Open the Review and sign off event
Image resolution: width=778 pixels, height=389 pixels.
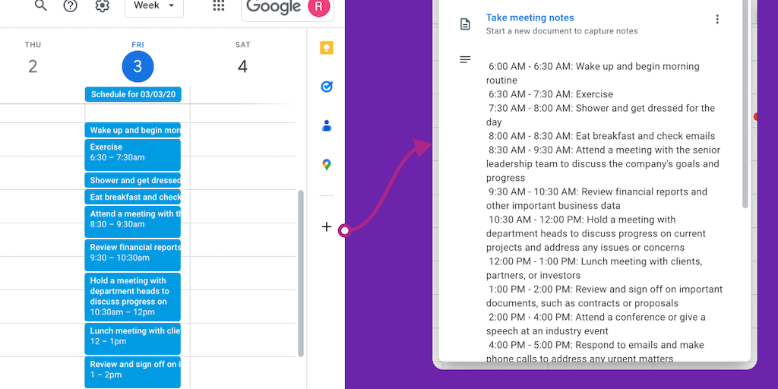point(133,372)
